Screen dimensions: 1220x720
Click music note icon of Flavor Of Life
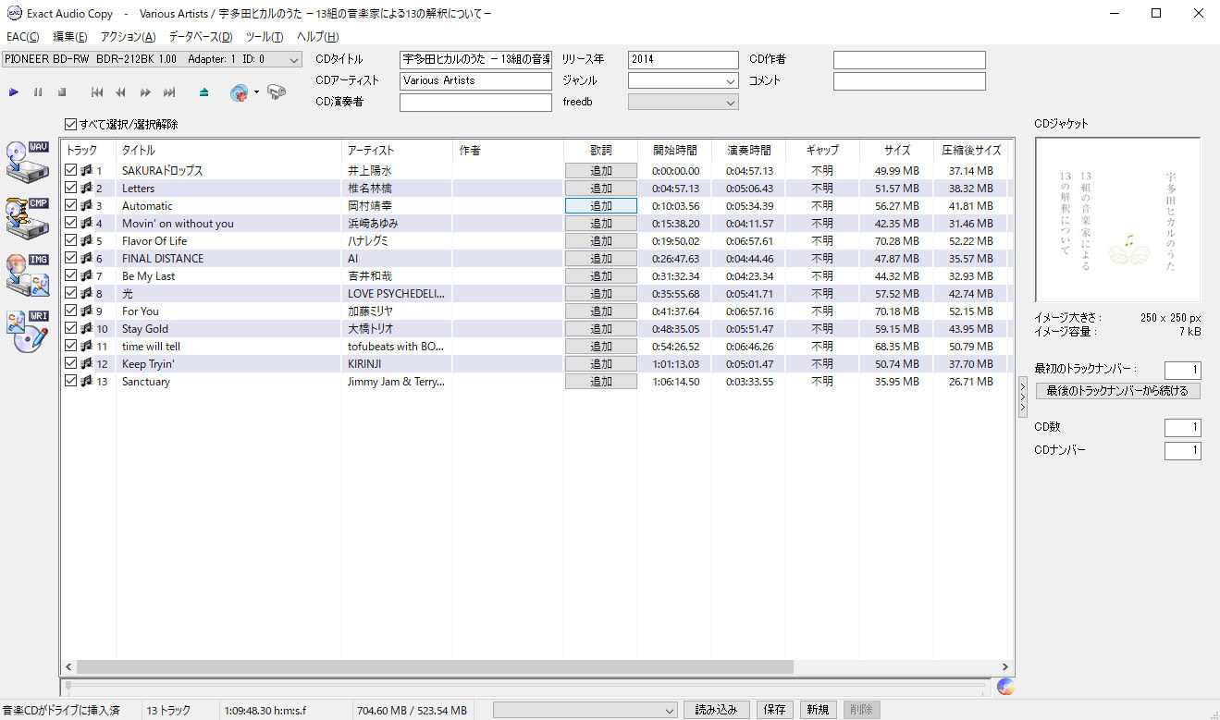[86, 240]
